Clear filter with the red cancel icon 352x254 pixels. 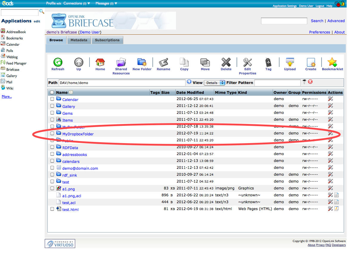pos(310,82)
